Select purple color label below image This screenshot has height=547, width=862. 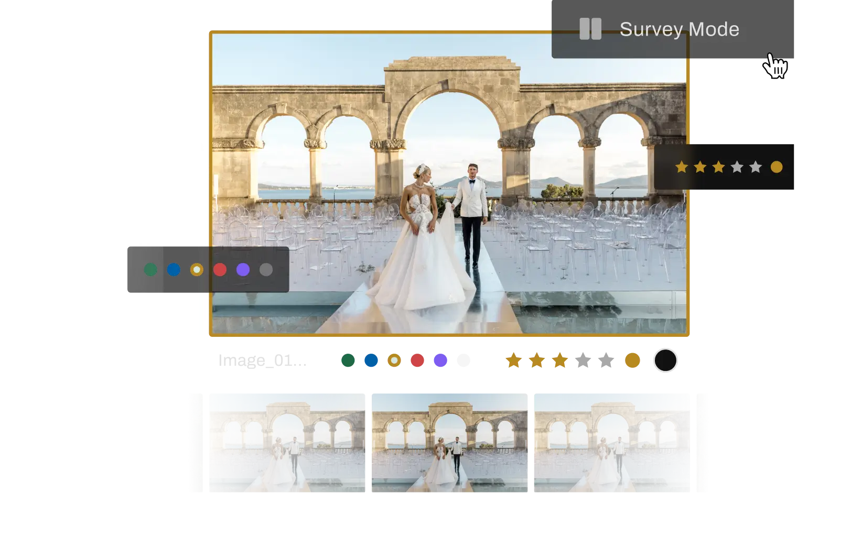pyautogui.click(x=440, y=360)
